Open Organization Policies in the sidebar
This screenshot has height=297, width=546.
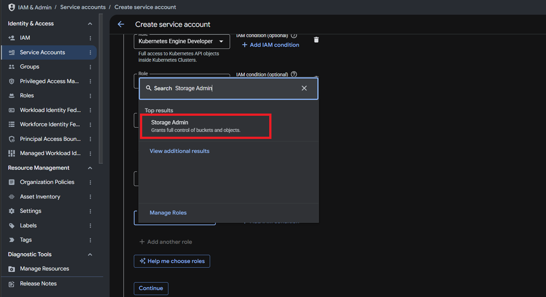click(47, 182)
